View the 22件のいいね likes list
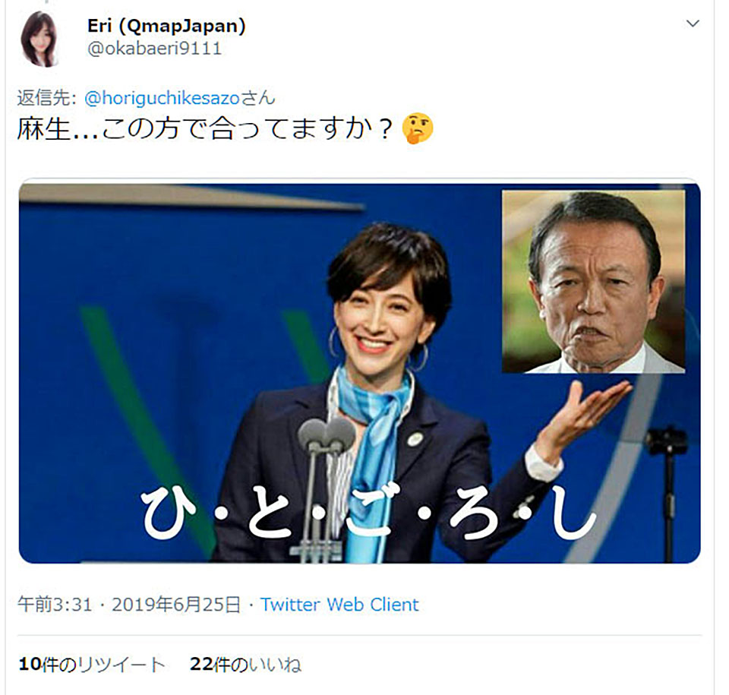The width and height of the screenshot is (729, 695). [x=245, y=665]
